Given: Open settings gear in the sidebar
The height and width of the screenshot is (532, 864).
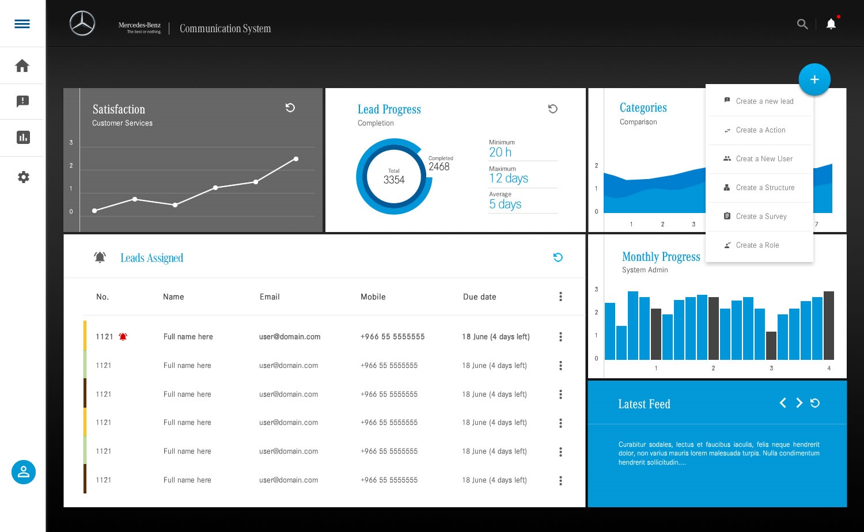Looking at the screenshot, I should coord(23,177).
